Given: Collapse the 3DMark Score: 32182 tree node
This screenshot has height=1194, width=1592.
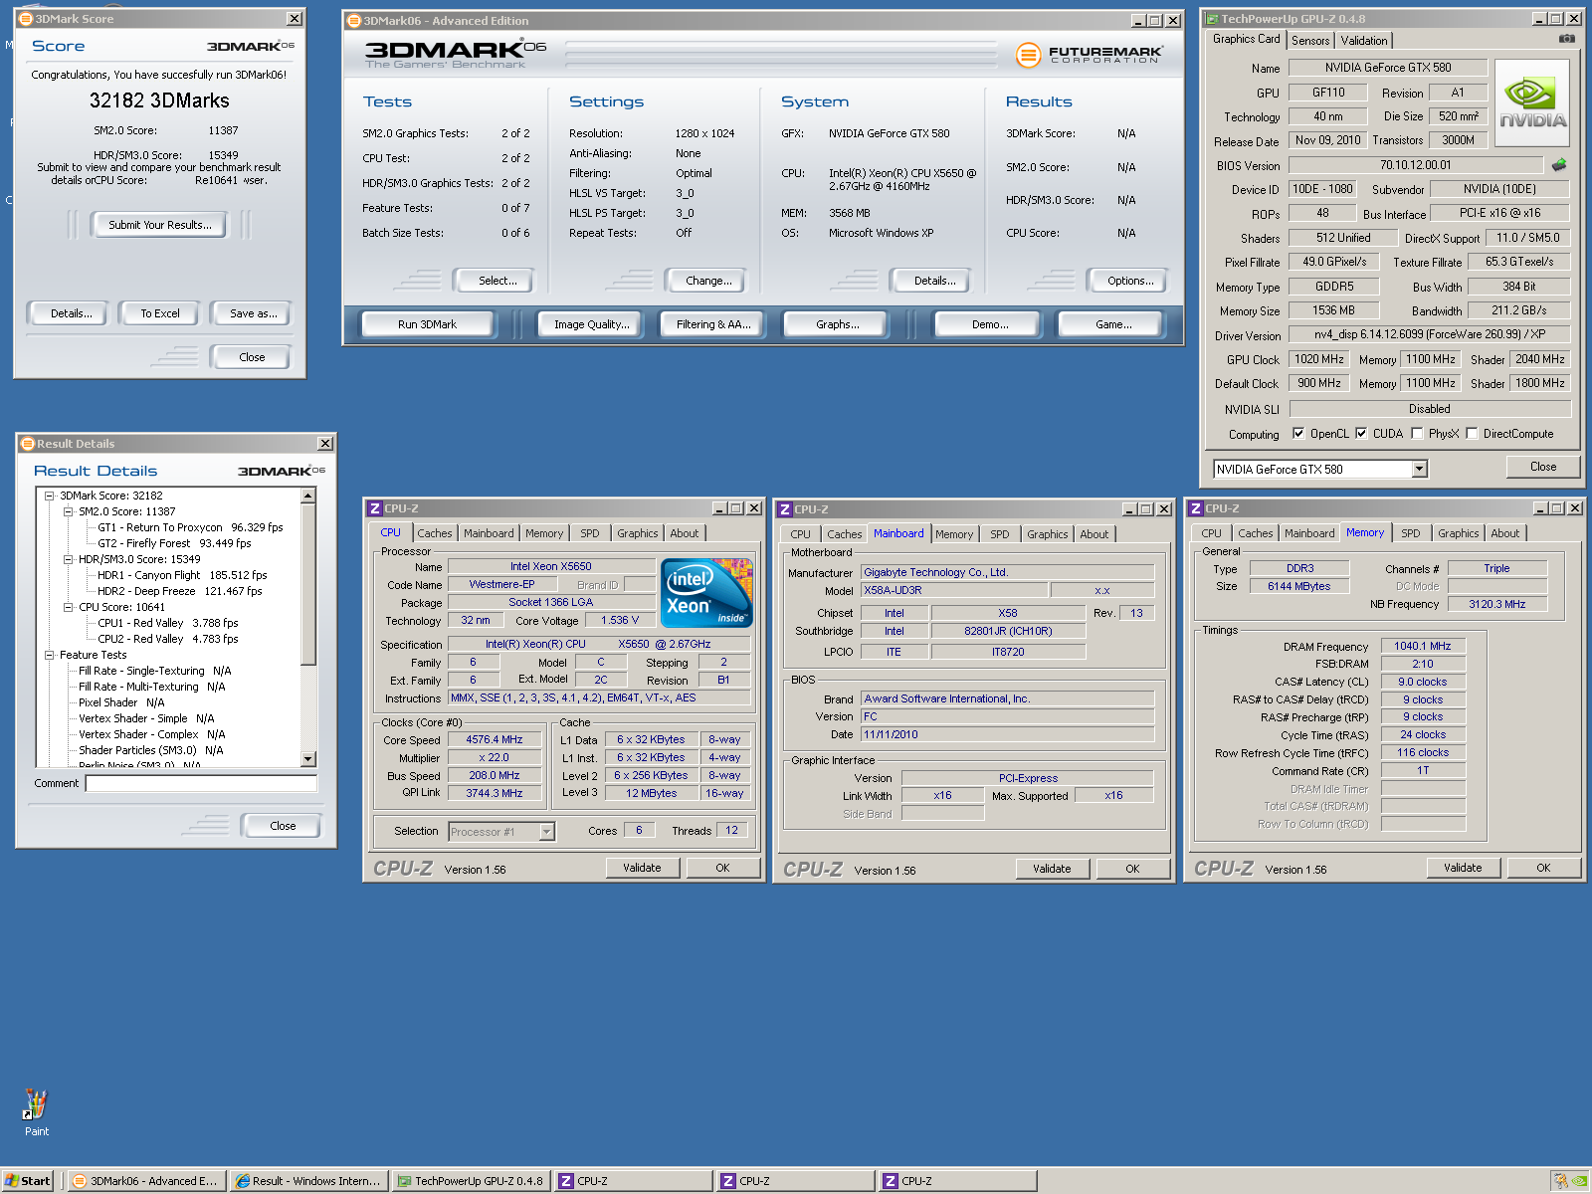Looking at the screenshot, I should [50, 496].
